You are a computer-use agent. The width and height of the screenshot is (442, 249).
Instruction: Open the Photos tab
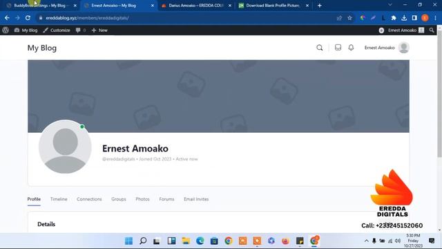[143, 199]
